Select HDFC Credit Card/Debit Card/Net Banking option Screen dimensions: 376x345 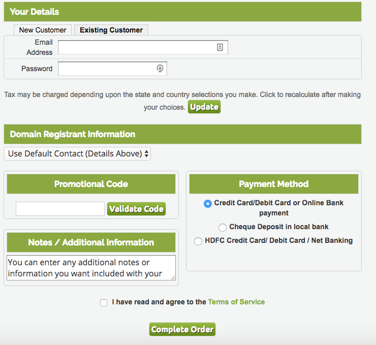(198, 241)
